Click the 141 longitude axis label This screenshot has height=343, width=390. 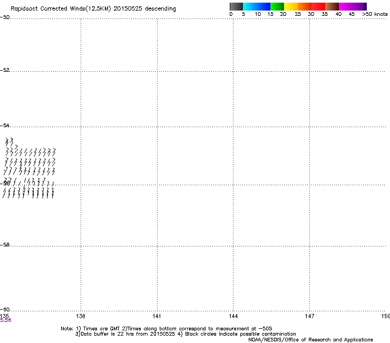coord(157,316)
